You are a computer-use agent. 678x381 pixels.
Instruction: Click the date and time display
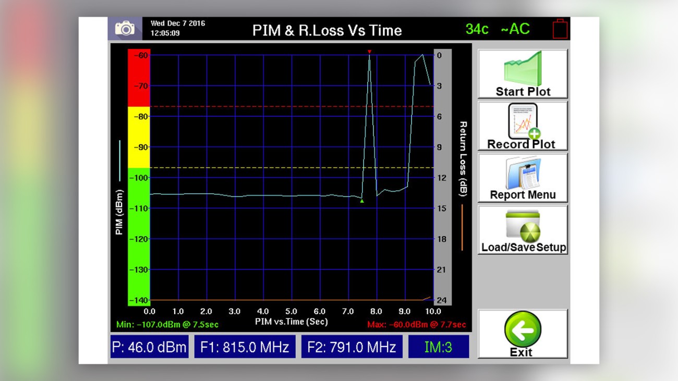pos(177,29)
